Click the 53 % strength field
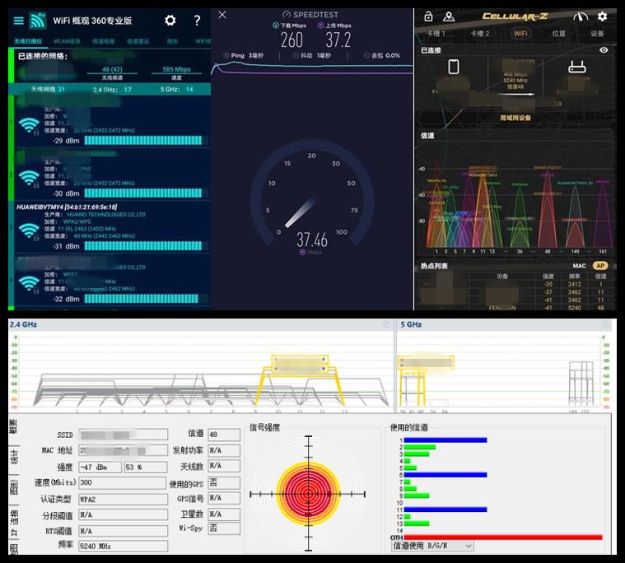Screen dimensions: 625x563 146,467
